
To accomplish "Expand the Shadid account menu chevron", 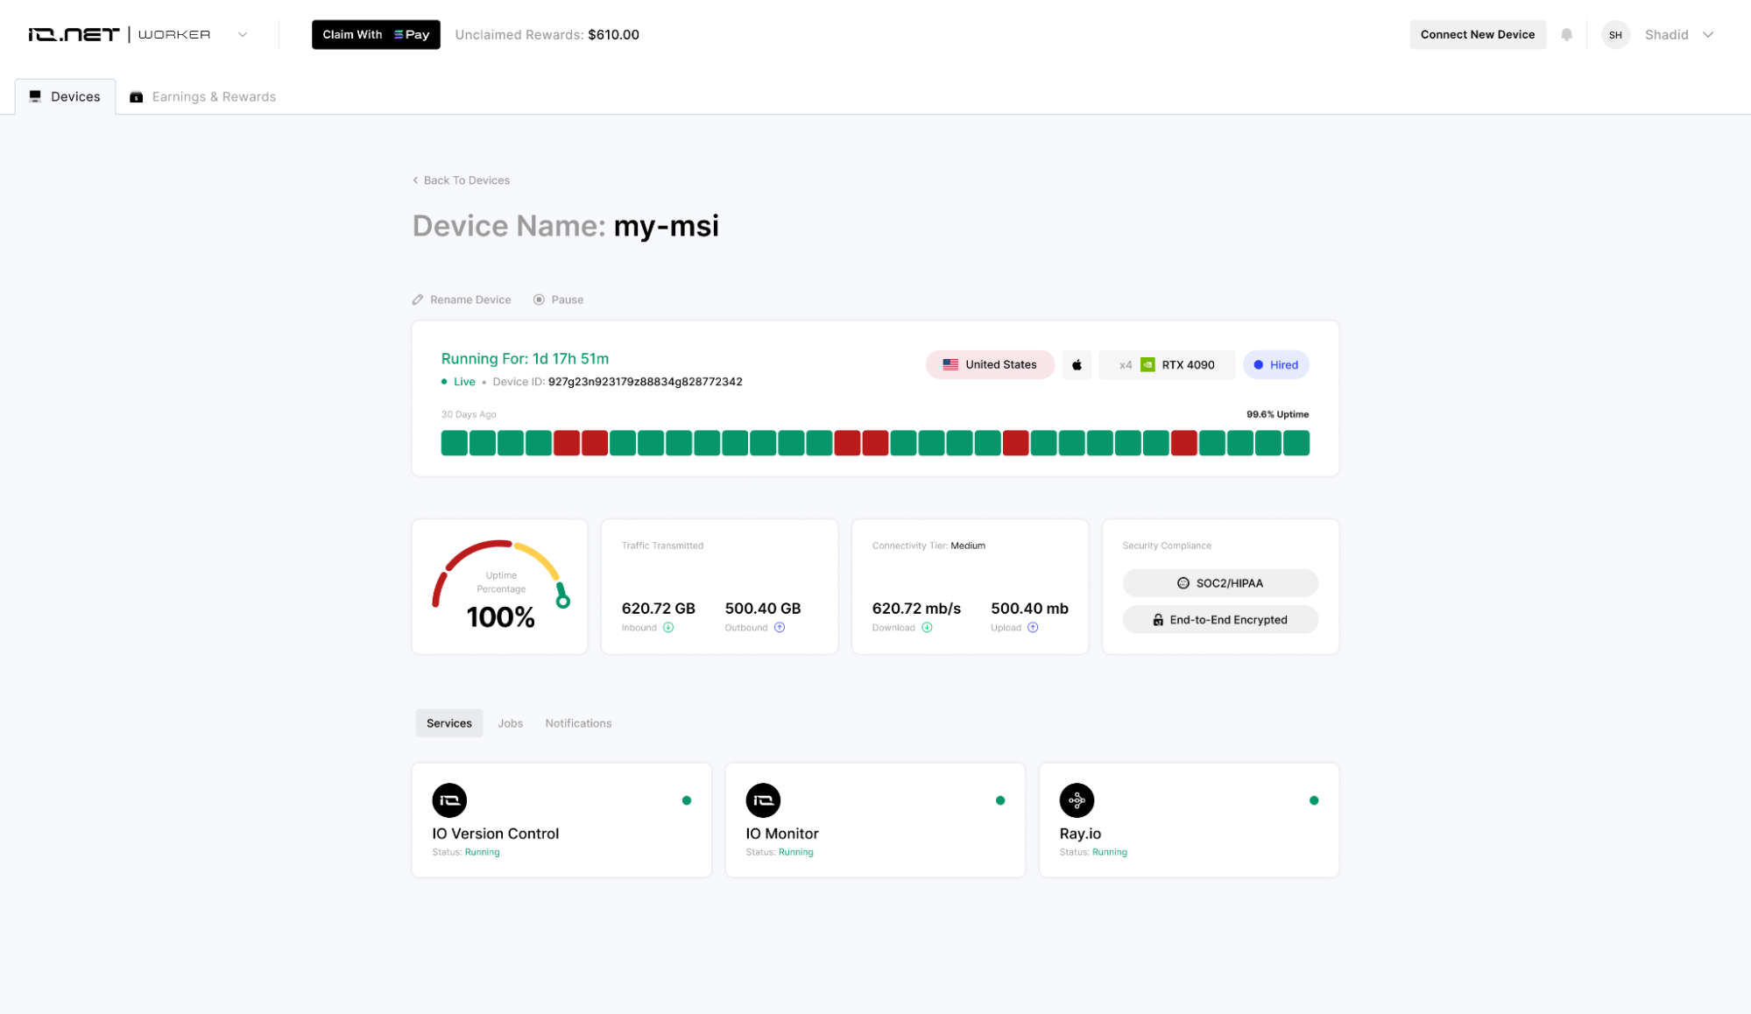I will [1708, 35].
